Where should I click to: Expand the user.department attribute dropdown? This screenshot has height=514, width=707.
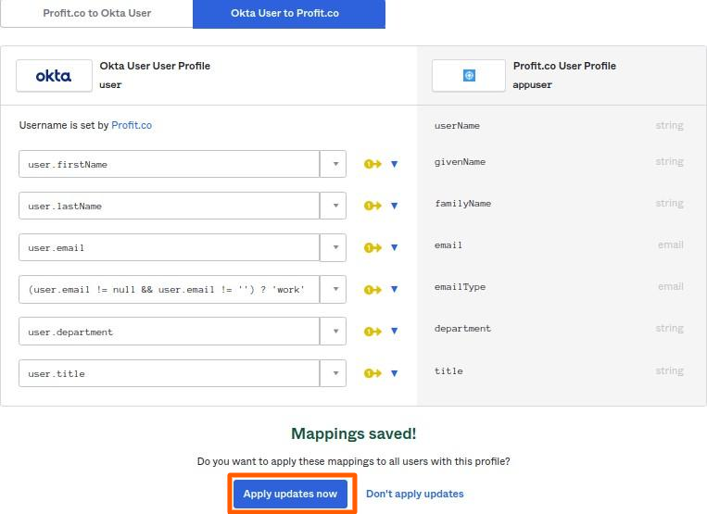point(334,332)
